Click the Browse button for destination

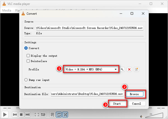134,94
